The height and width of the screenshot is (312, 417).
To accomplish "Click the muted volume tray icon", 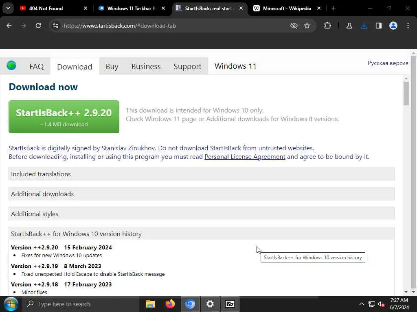I will click(381, 304).
